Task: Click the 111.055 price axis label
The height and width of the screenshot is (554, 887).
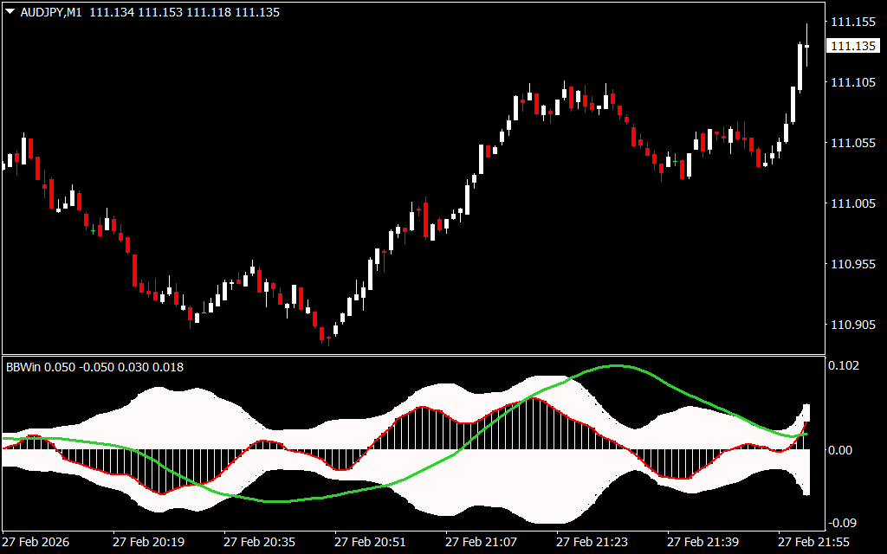Action: (852, 143)
